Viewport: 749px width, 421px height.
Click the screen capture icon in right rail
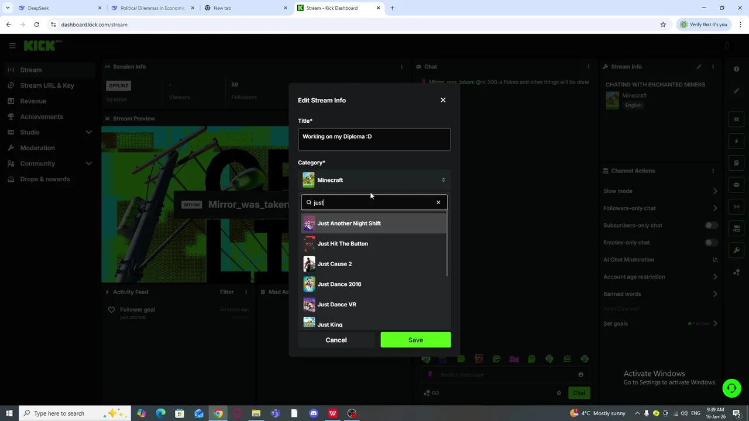point(737,119)
